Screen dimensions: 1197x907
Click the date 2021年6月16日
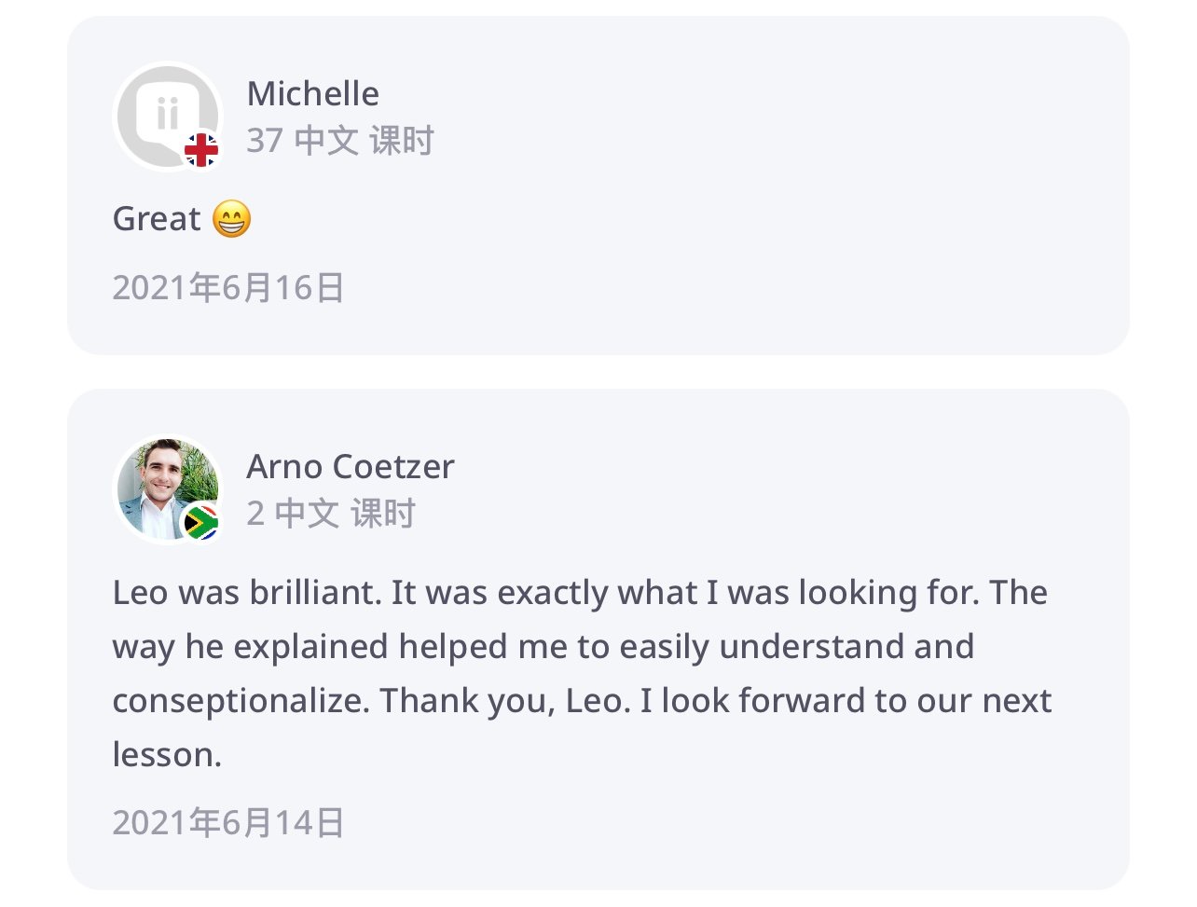coord(228,288)
